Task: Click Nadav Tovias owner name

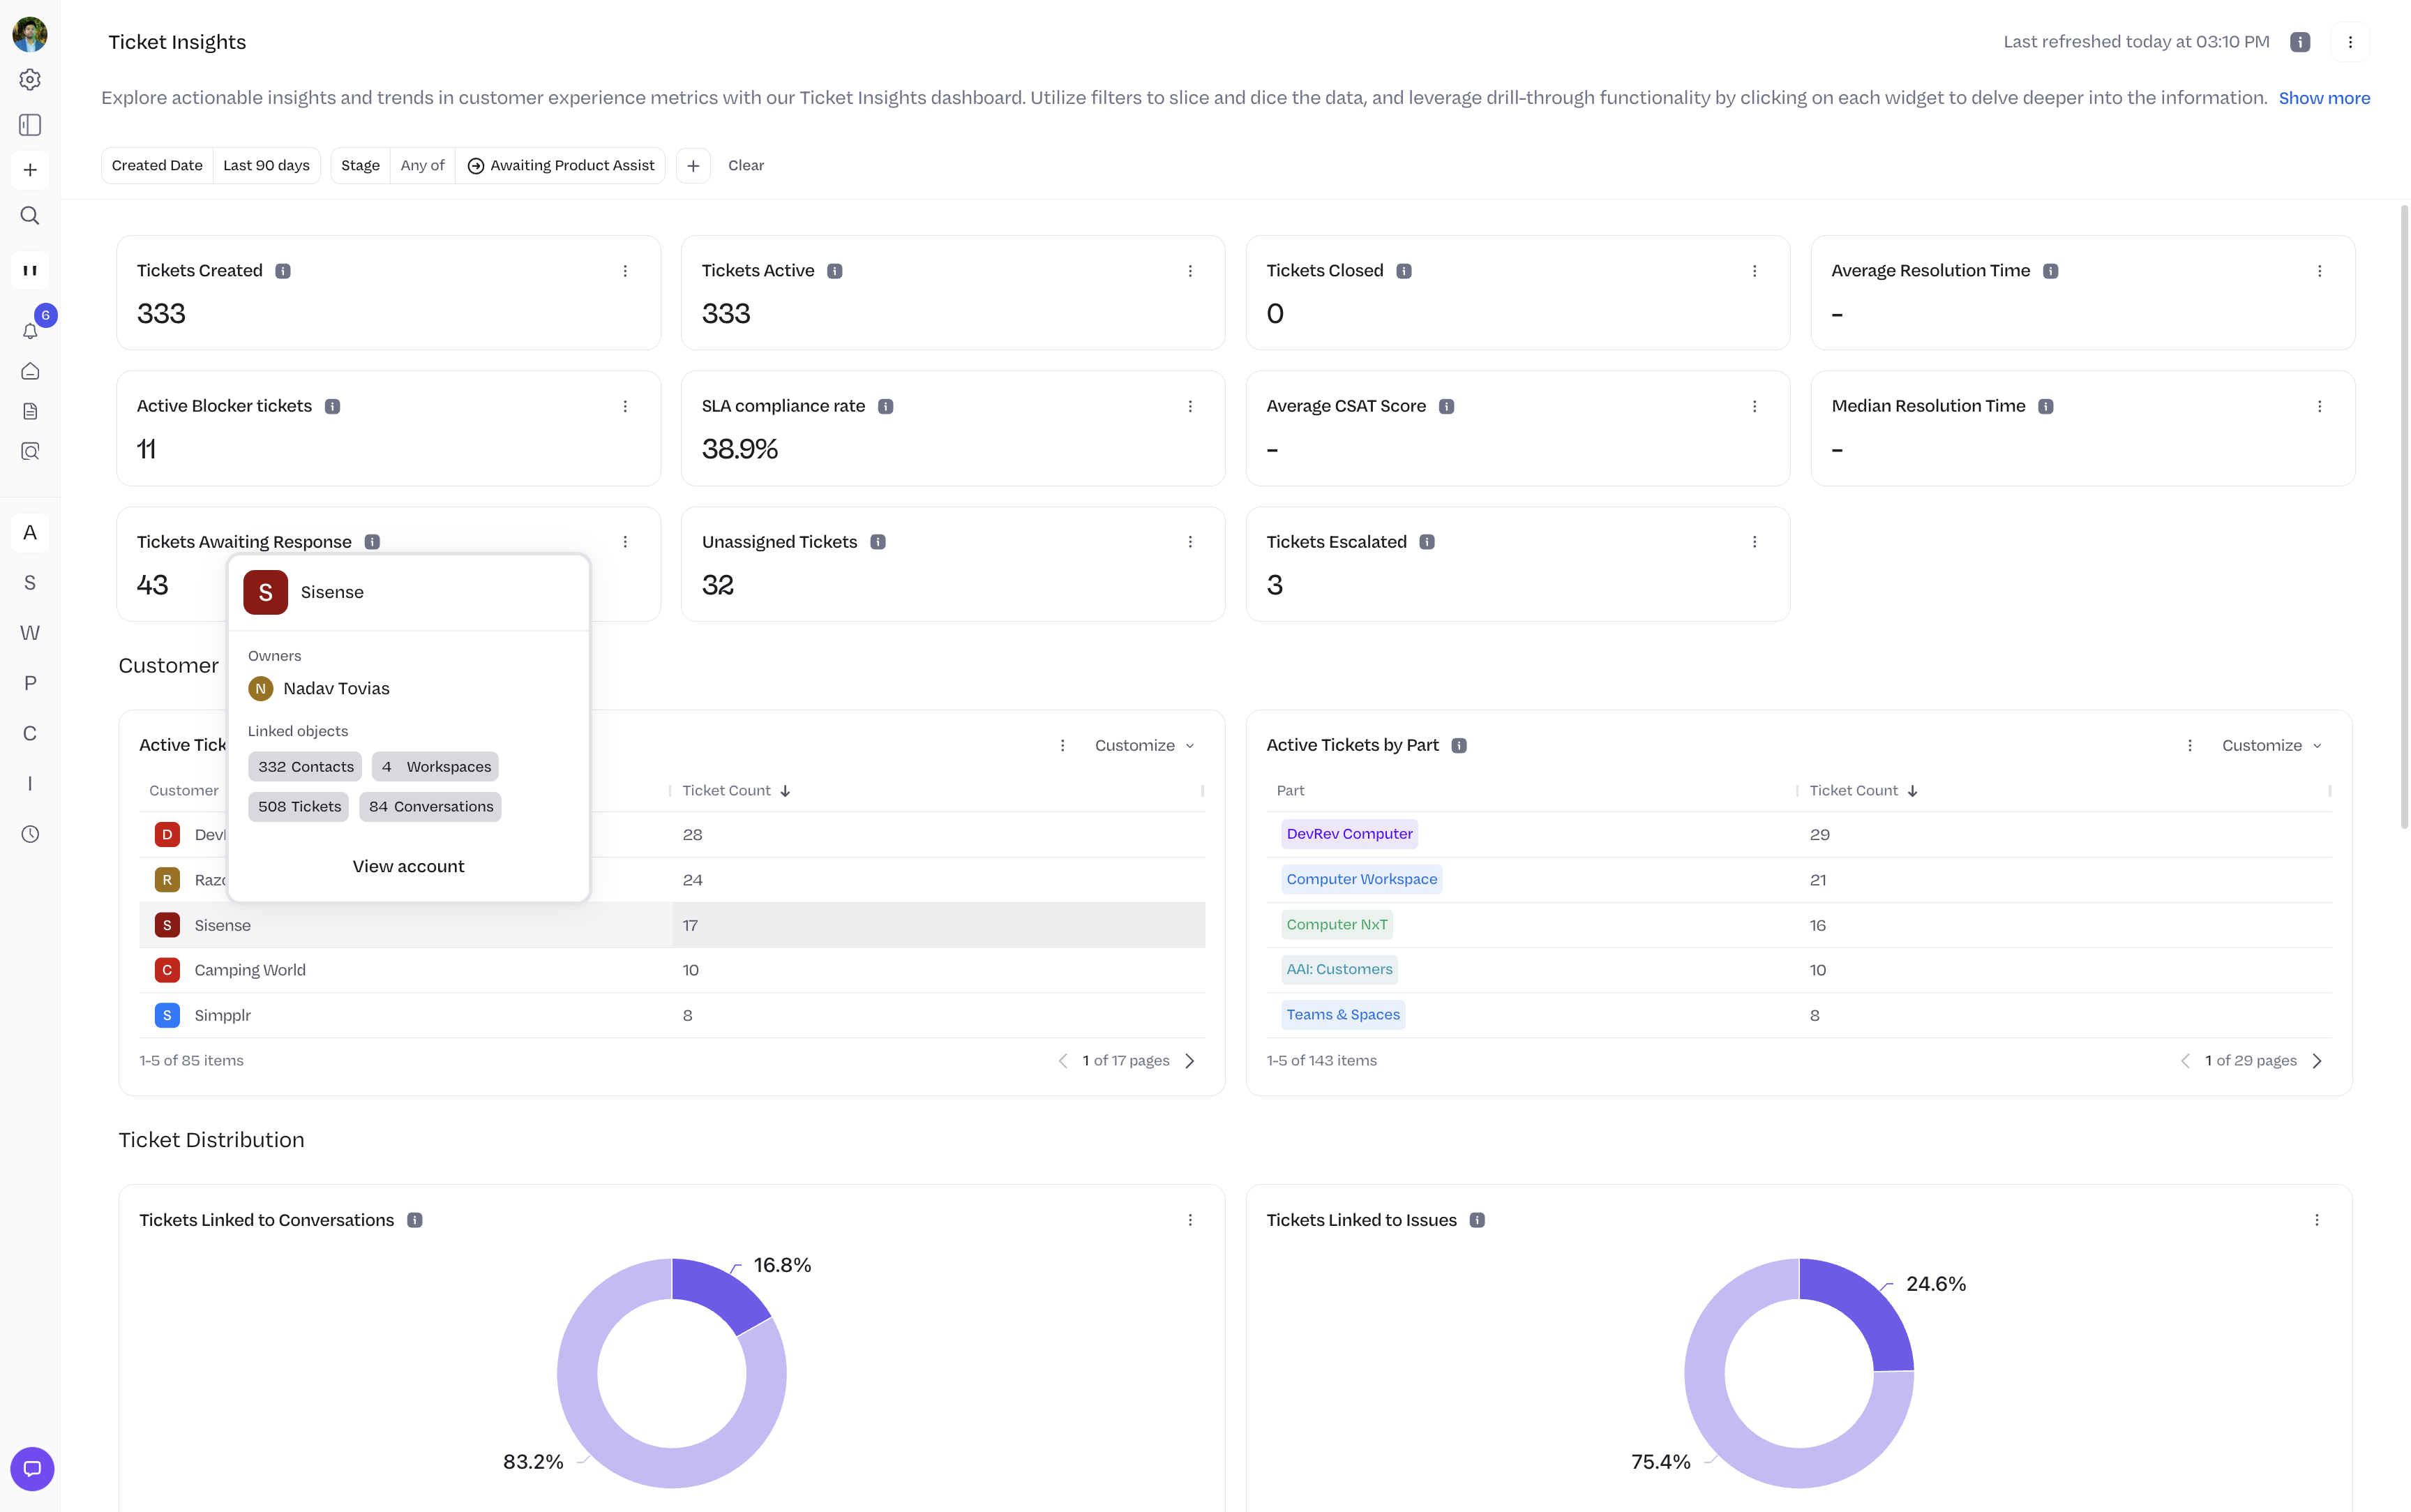Action: pyautogui.click(x=336, y=688)
